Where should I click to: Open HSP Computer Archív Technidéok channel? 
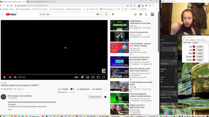click(x=20, y=96)
